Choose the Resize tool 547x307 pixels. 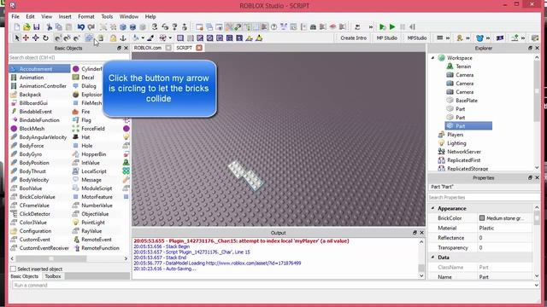[x=36, y=38]
